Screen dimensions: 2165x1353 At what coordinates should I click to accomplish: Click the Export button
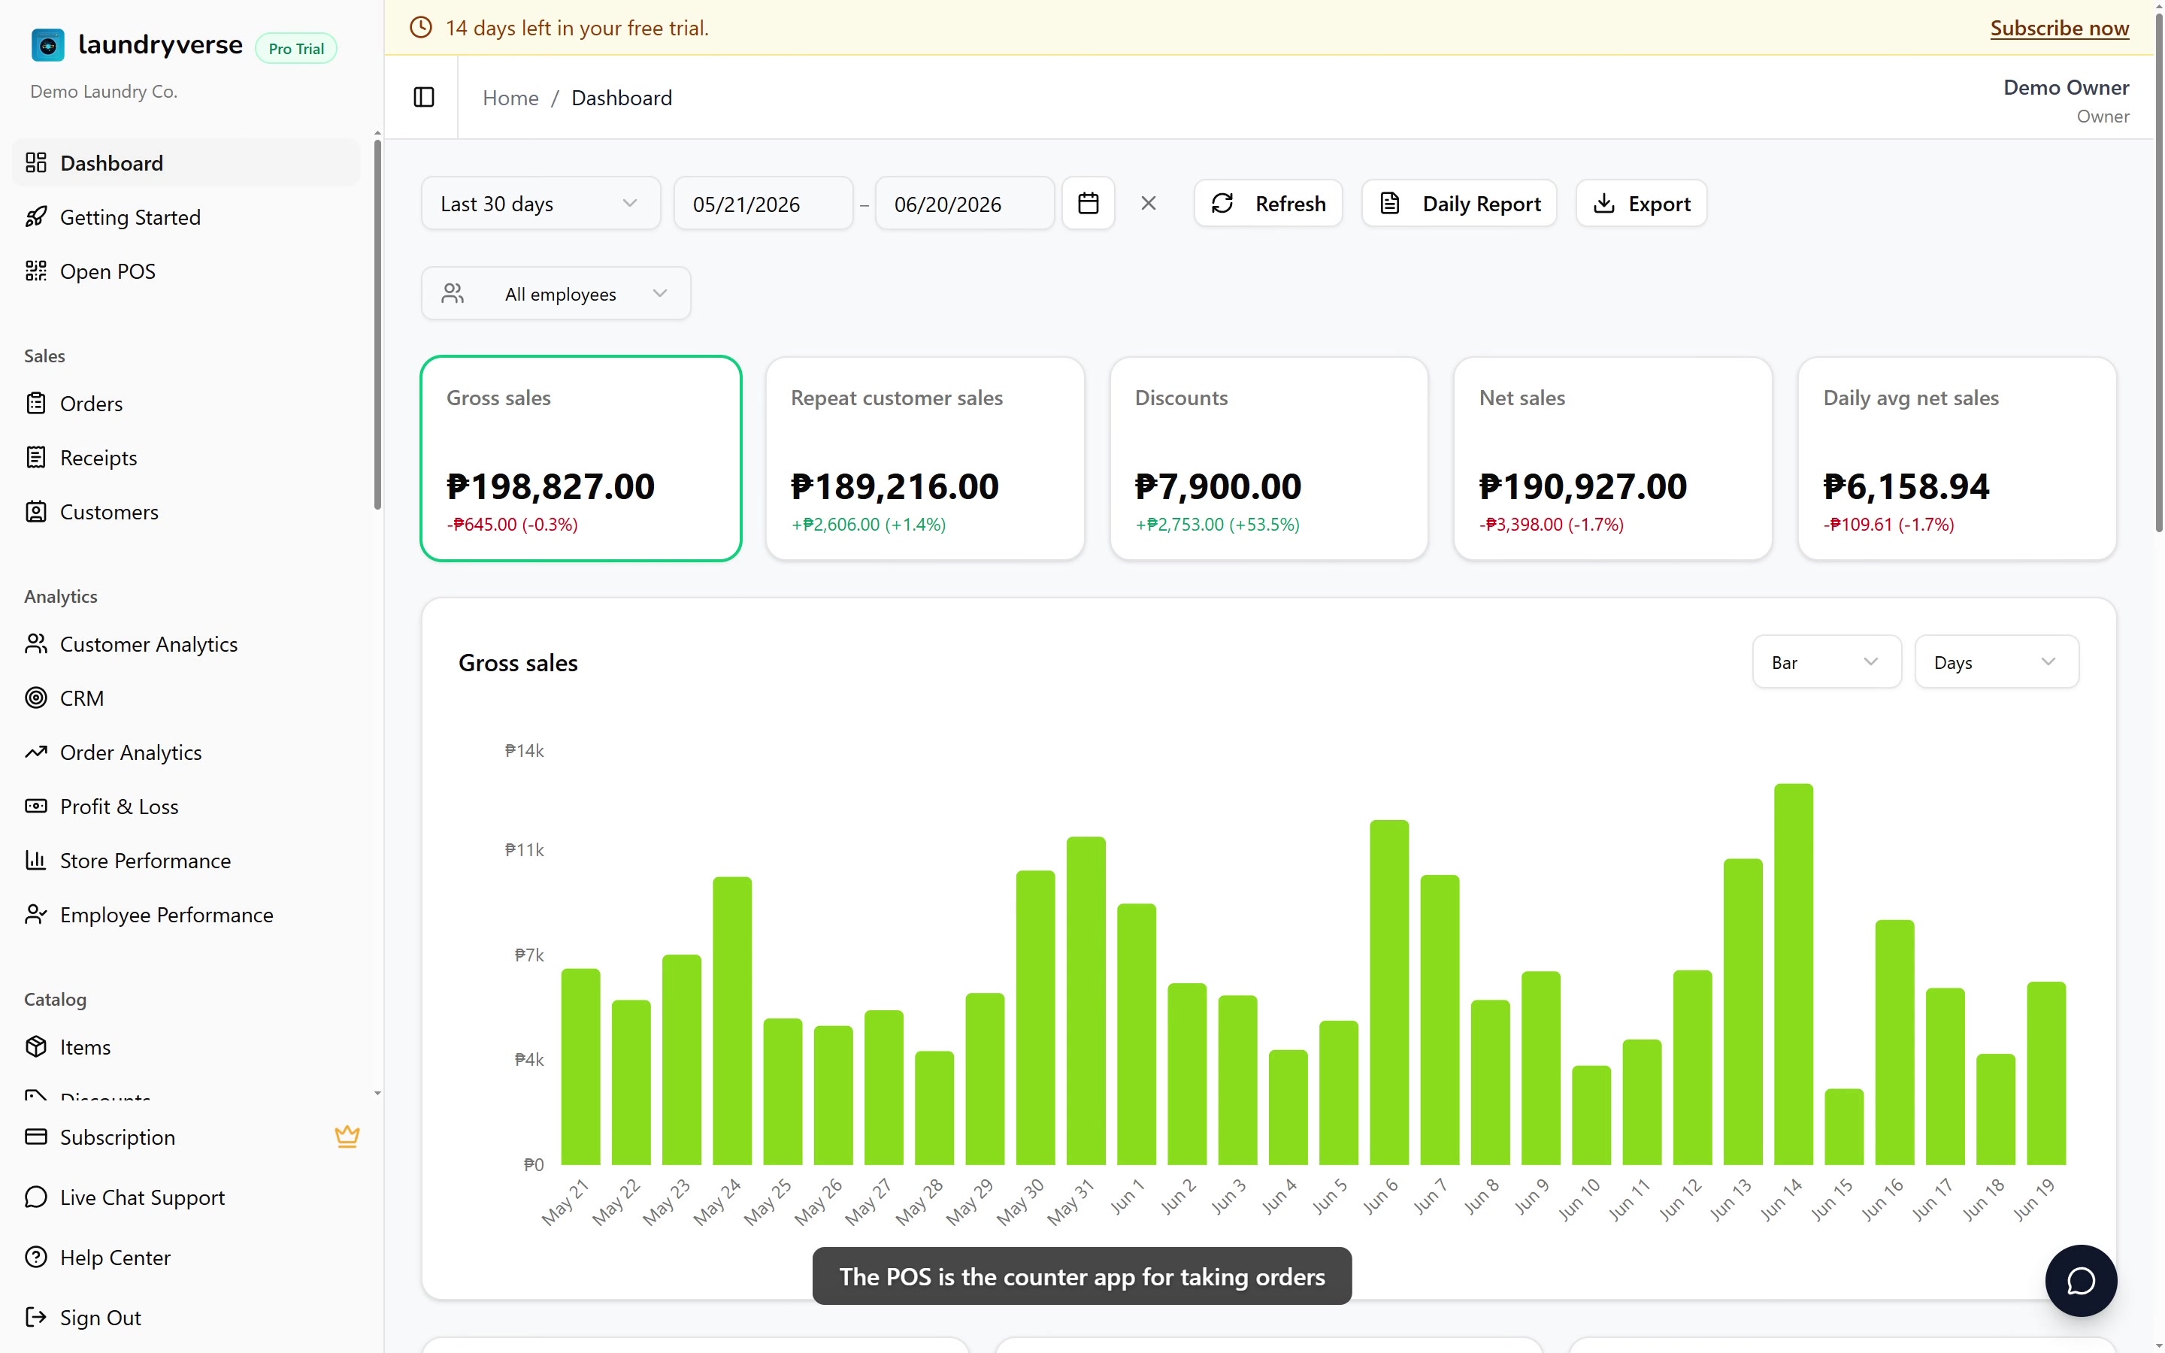(x=1641, y=203)
